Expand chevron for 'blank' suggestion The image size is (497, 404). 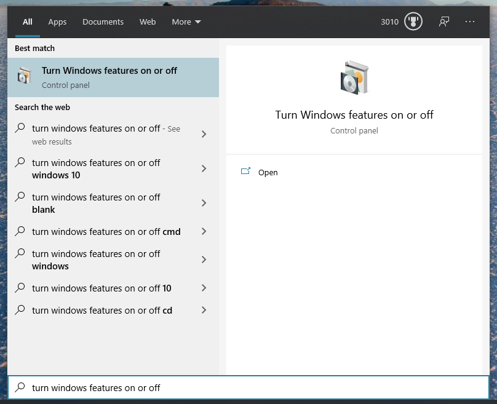(204, 203)
